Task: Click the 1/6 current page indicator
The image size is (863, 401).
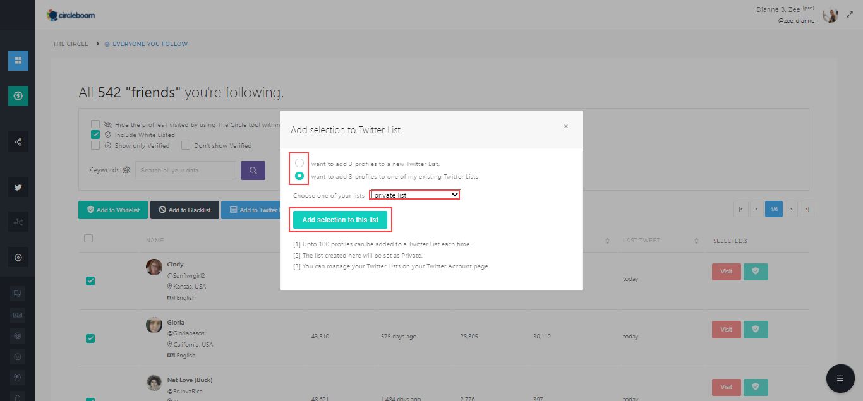Action: [774, 210]
